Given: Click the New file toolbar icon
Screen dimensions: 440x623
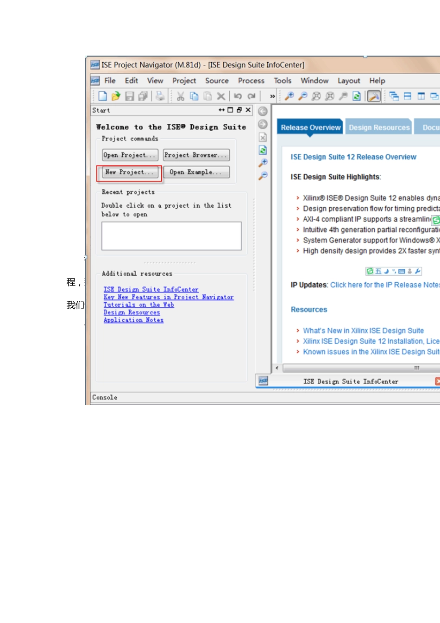Looking at the screenshot, I should point(102,96).
